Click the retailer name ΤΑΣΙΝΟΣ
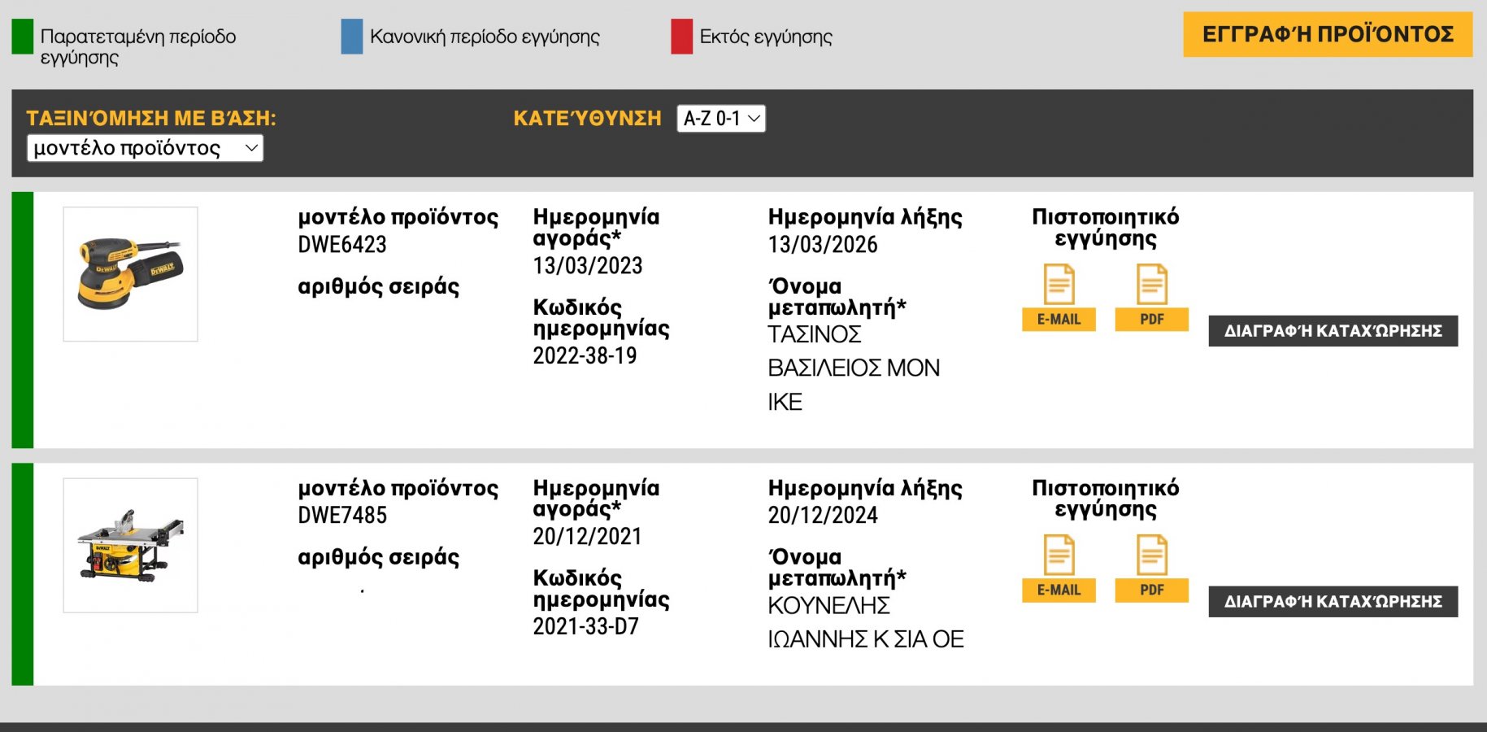Screen dimensions: 1487x732 click(x=815, y=334)
